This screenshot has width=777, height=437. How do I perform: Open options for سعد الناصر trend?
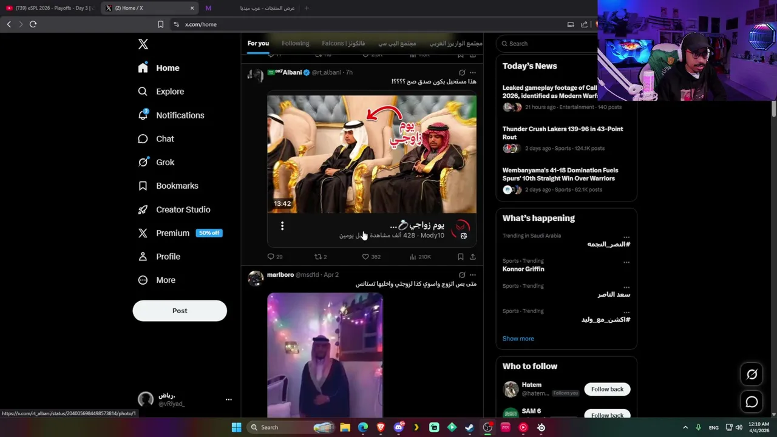tap(626, 287)
